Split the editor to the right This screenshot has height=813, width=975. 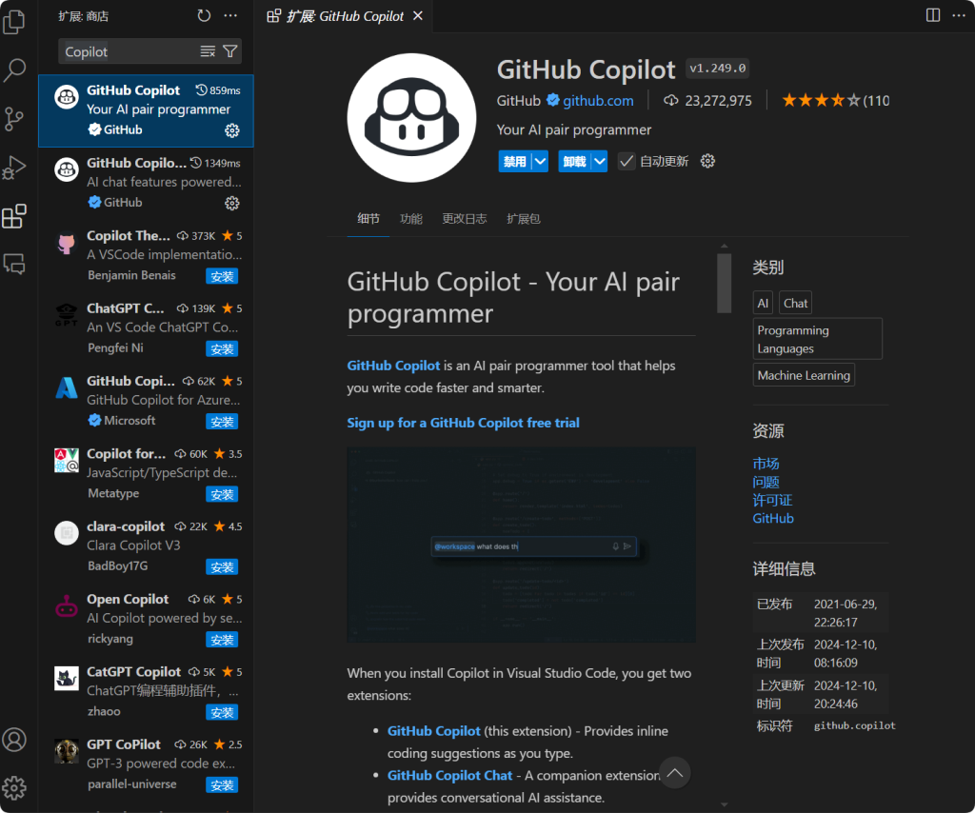point(933,15)
